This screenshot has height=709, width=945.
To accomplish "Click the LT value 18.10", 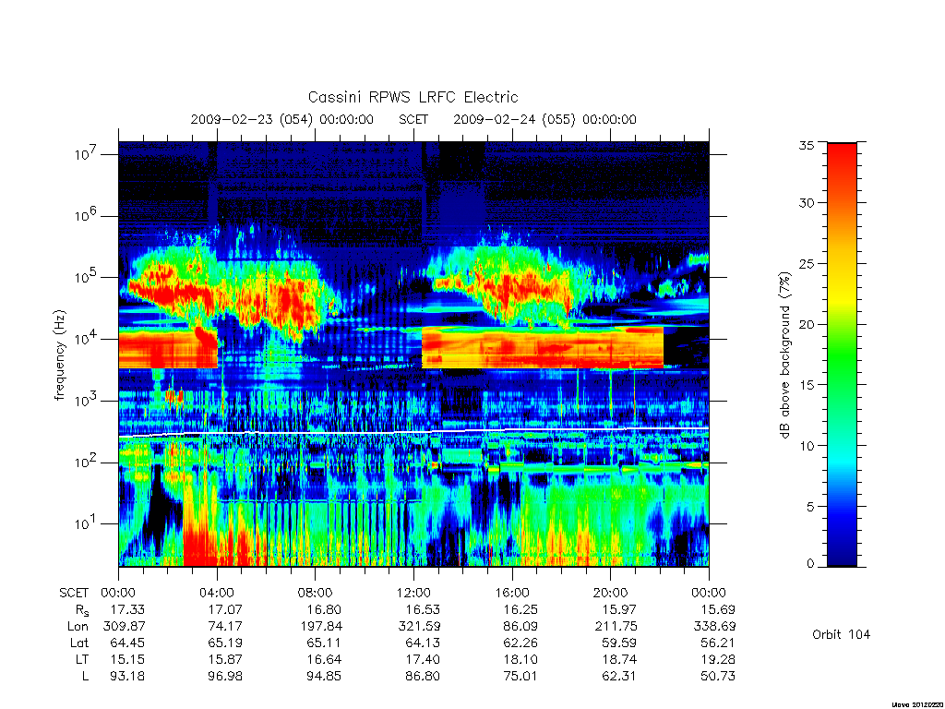I will click(520, 659).
